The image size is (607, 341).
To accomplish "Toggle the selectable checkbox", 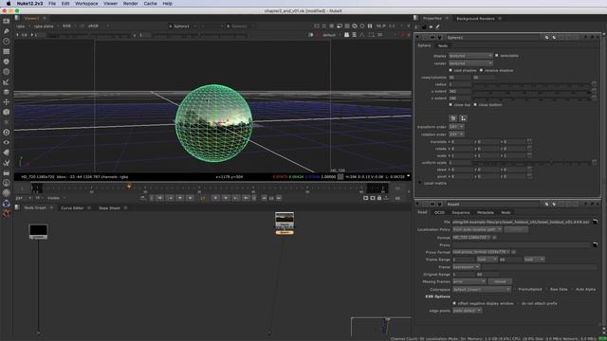I will [497, 56].
